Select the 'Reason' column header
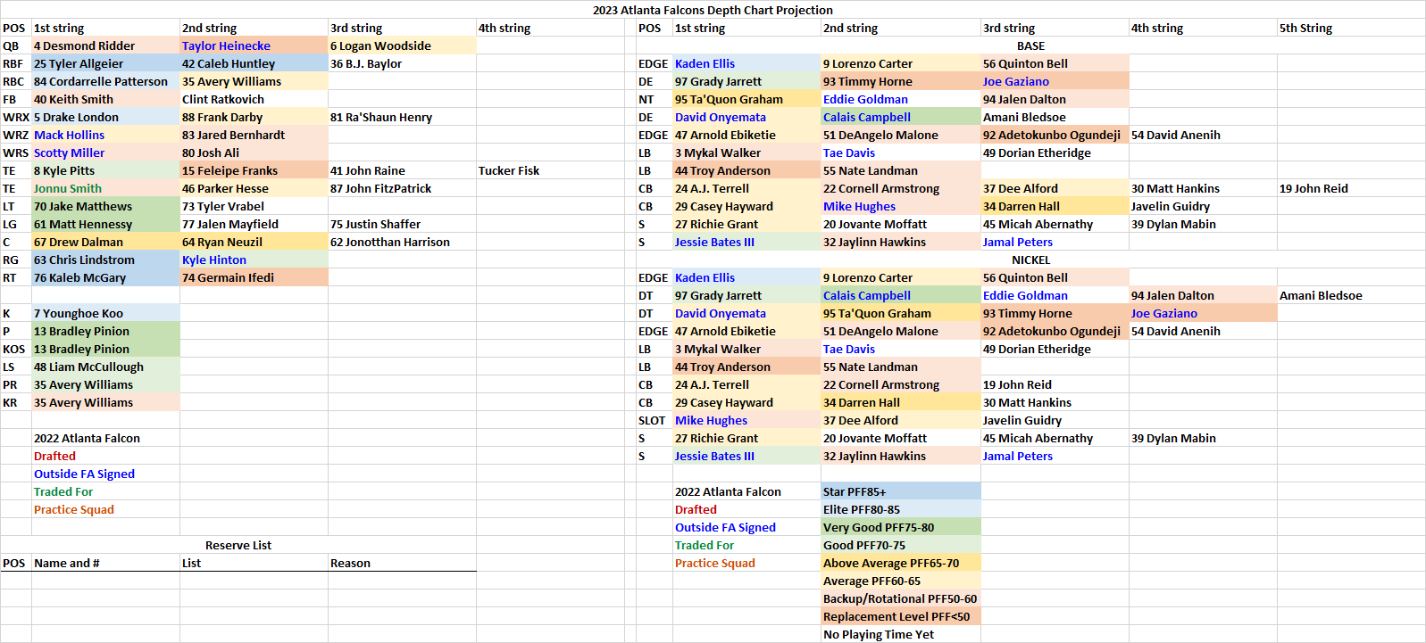 point(402,563)
